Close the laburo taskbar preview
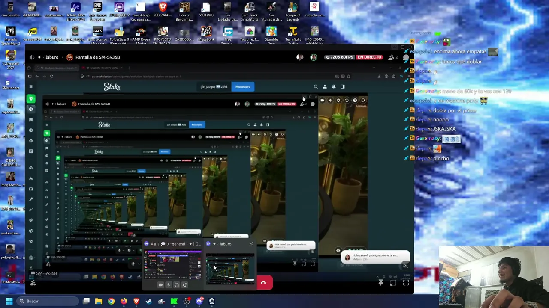 (251, 244)
